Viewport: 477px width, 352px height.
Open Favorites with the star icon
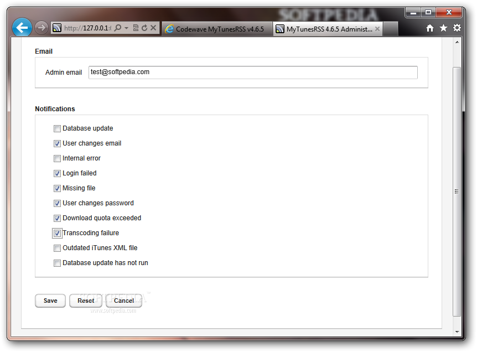pos(444,28)
